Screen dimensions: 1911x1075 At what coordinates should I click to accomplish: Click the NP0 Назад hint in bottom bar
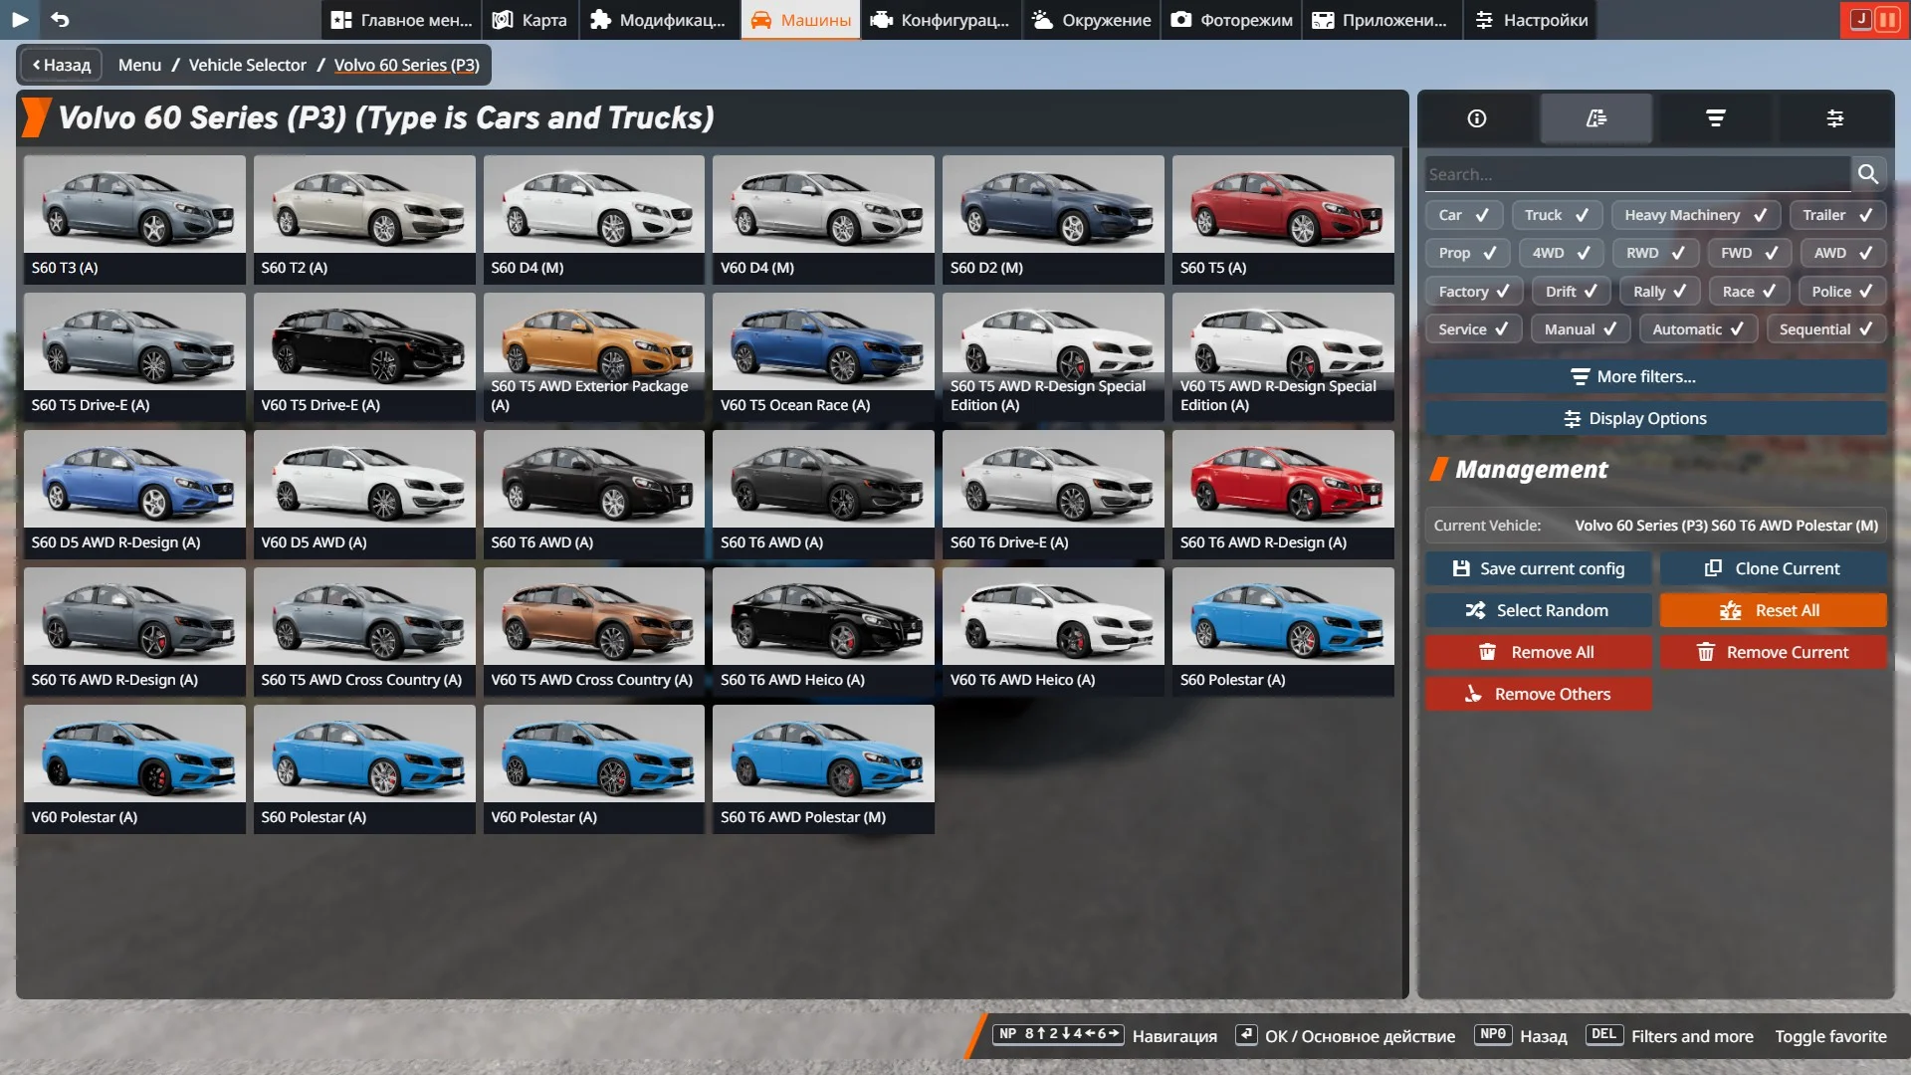pyautogui.click(x=1521, y=1036)
